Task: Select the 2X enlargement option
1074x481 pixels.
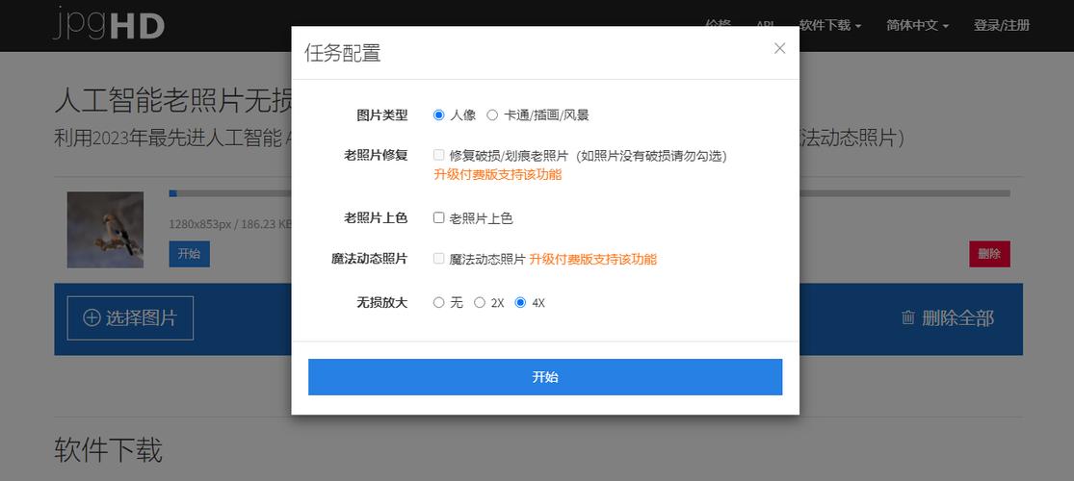Action: [480, 302]
